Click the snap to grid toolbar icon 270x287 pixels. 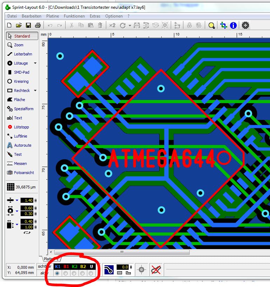coord(155,25)
